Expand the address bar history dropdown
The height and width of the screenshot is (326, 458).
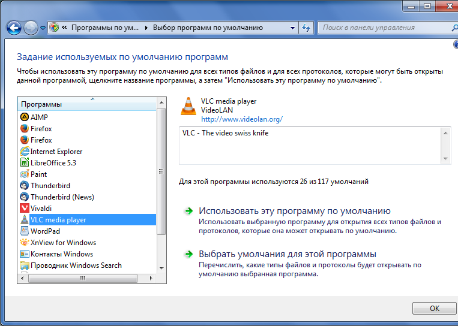point(292,28)
